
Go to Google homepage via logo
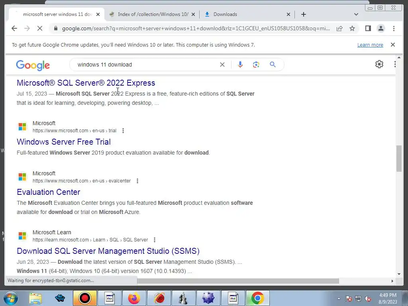point(33,65)
